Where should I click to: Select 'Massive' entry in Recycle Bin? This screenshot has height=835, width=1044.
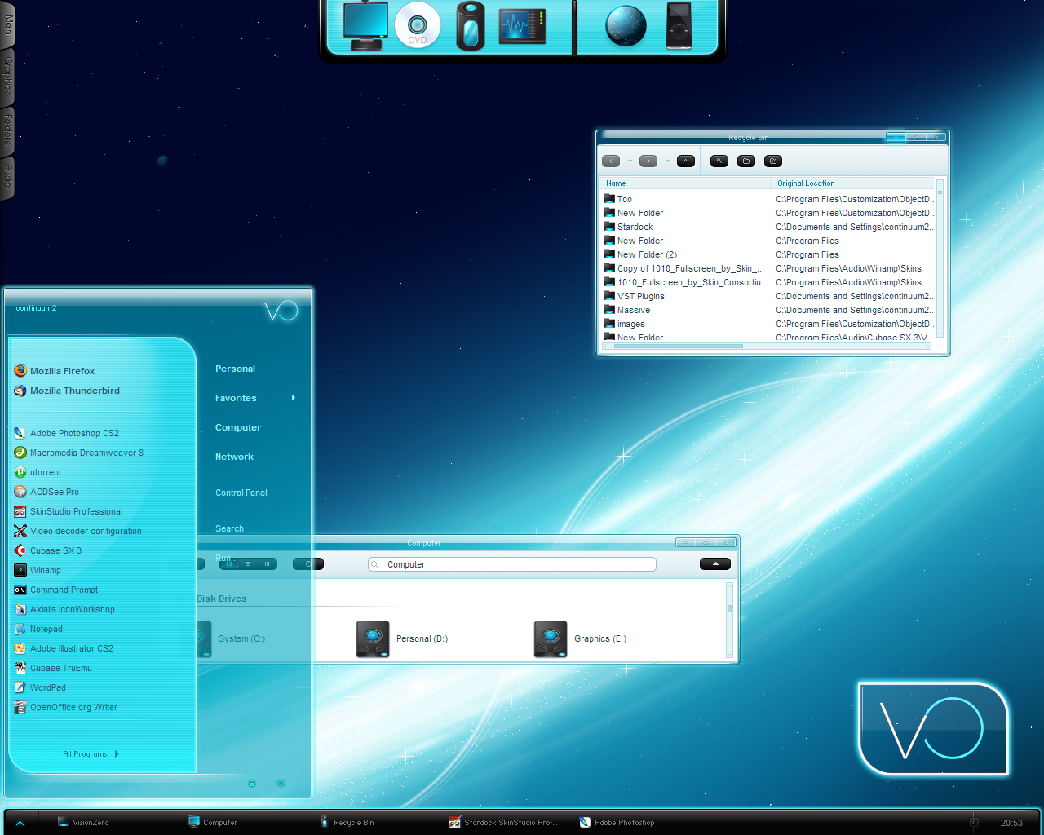[x=634, y=311]
